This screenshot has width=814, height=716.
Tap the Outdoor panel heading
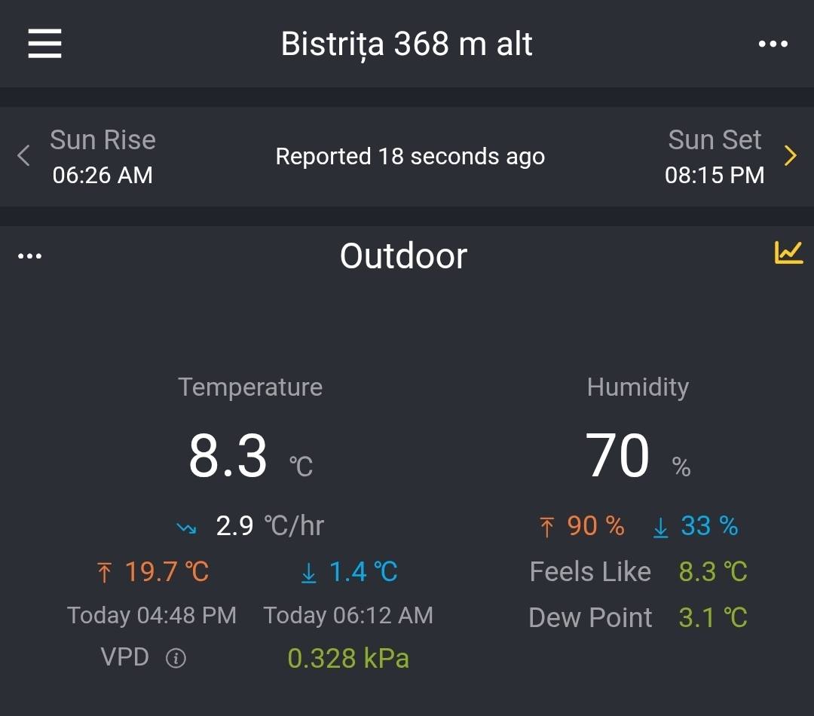[403, 256]
